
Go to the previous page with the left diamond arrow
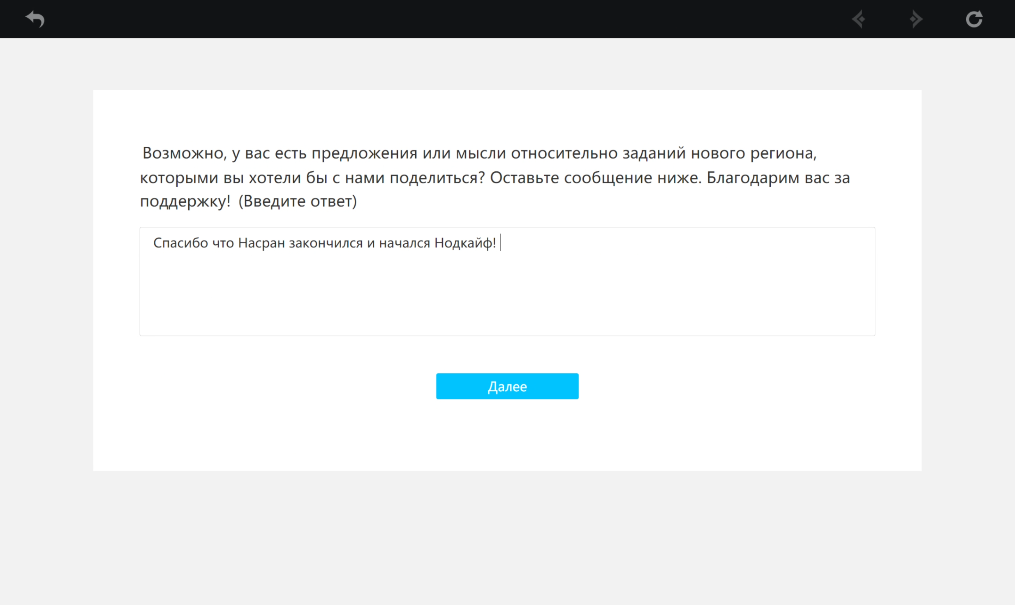coord(858,19)
